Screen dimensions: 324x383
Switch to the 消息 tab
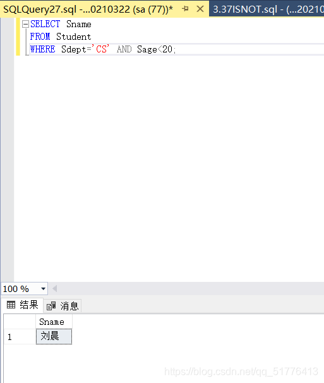pyautogui.click(x=63, y=305)
